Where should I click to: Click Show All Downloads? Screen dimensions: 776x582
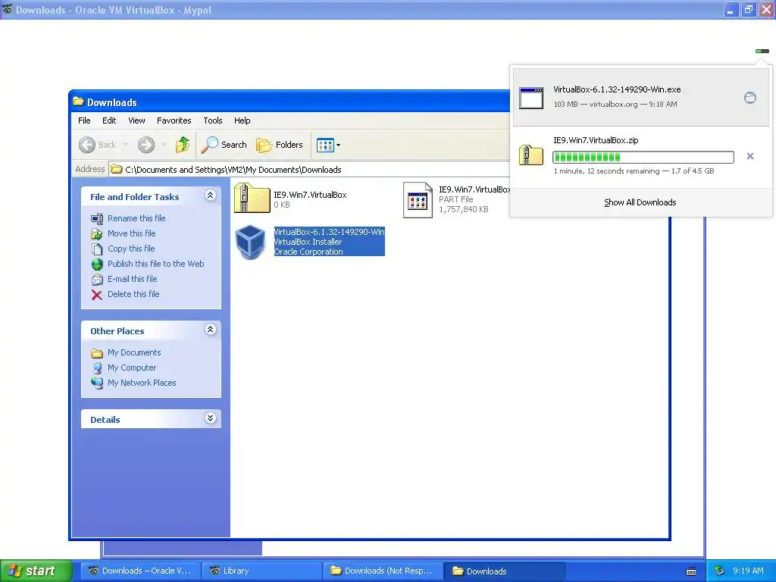[640, 202]
